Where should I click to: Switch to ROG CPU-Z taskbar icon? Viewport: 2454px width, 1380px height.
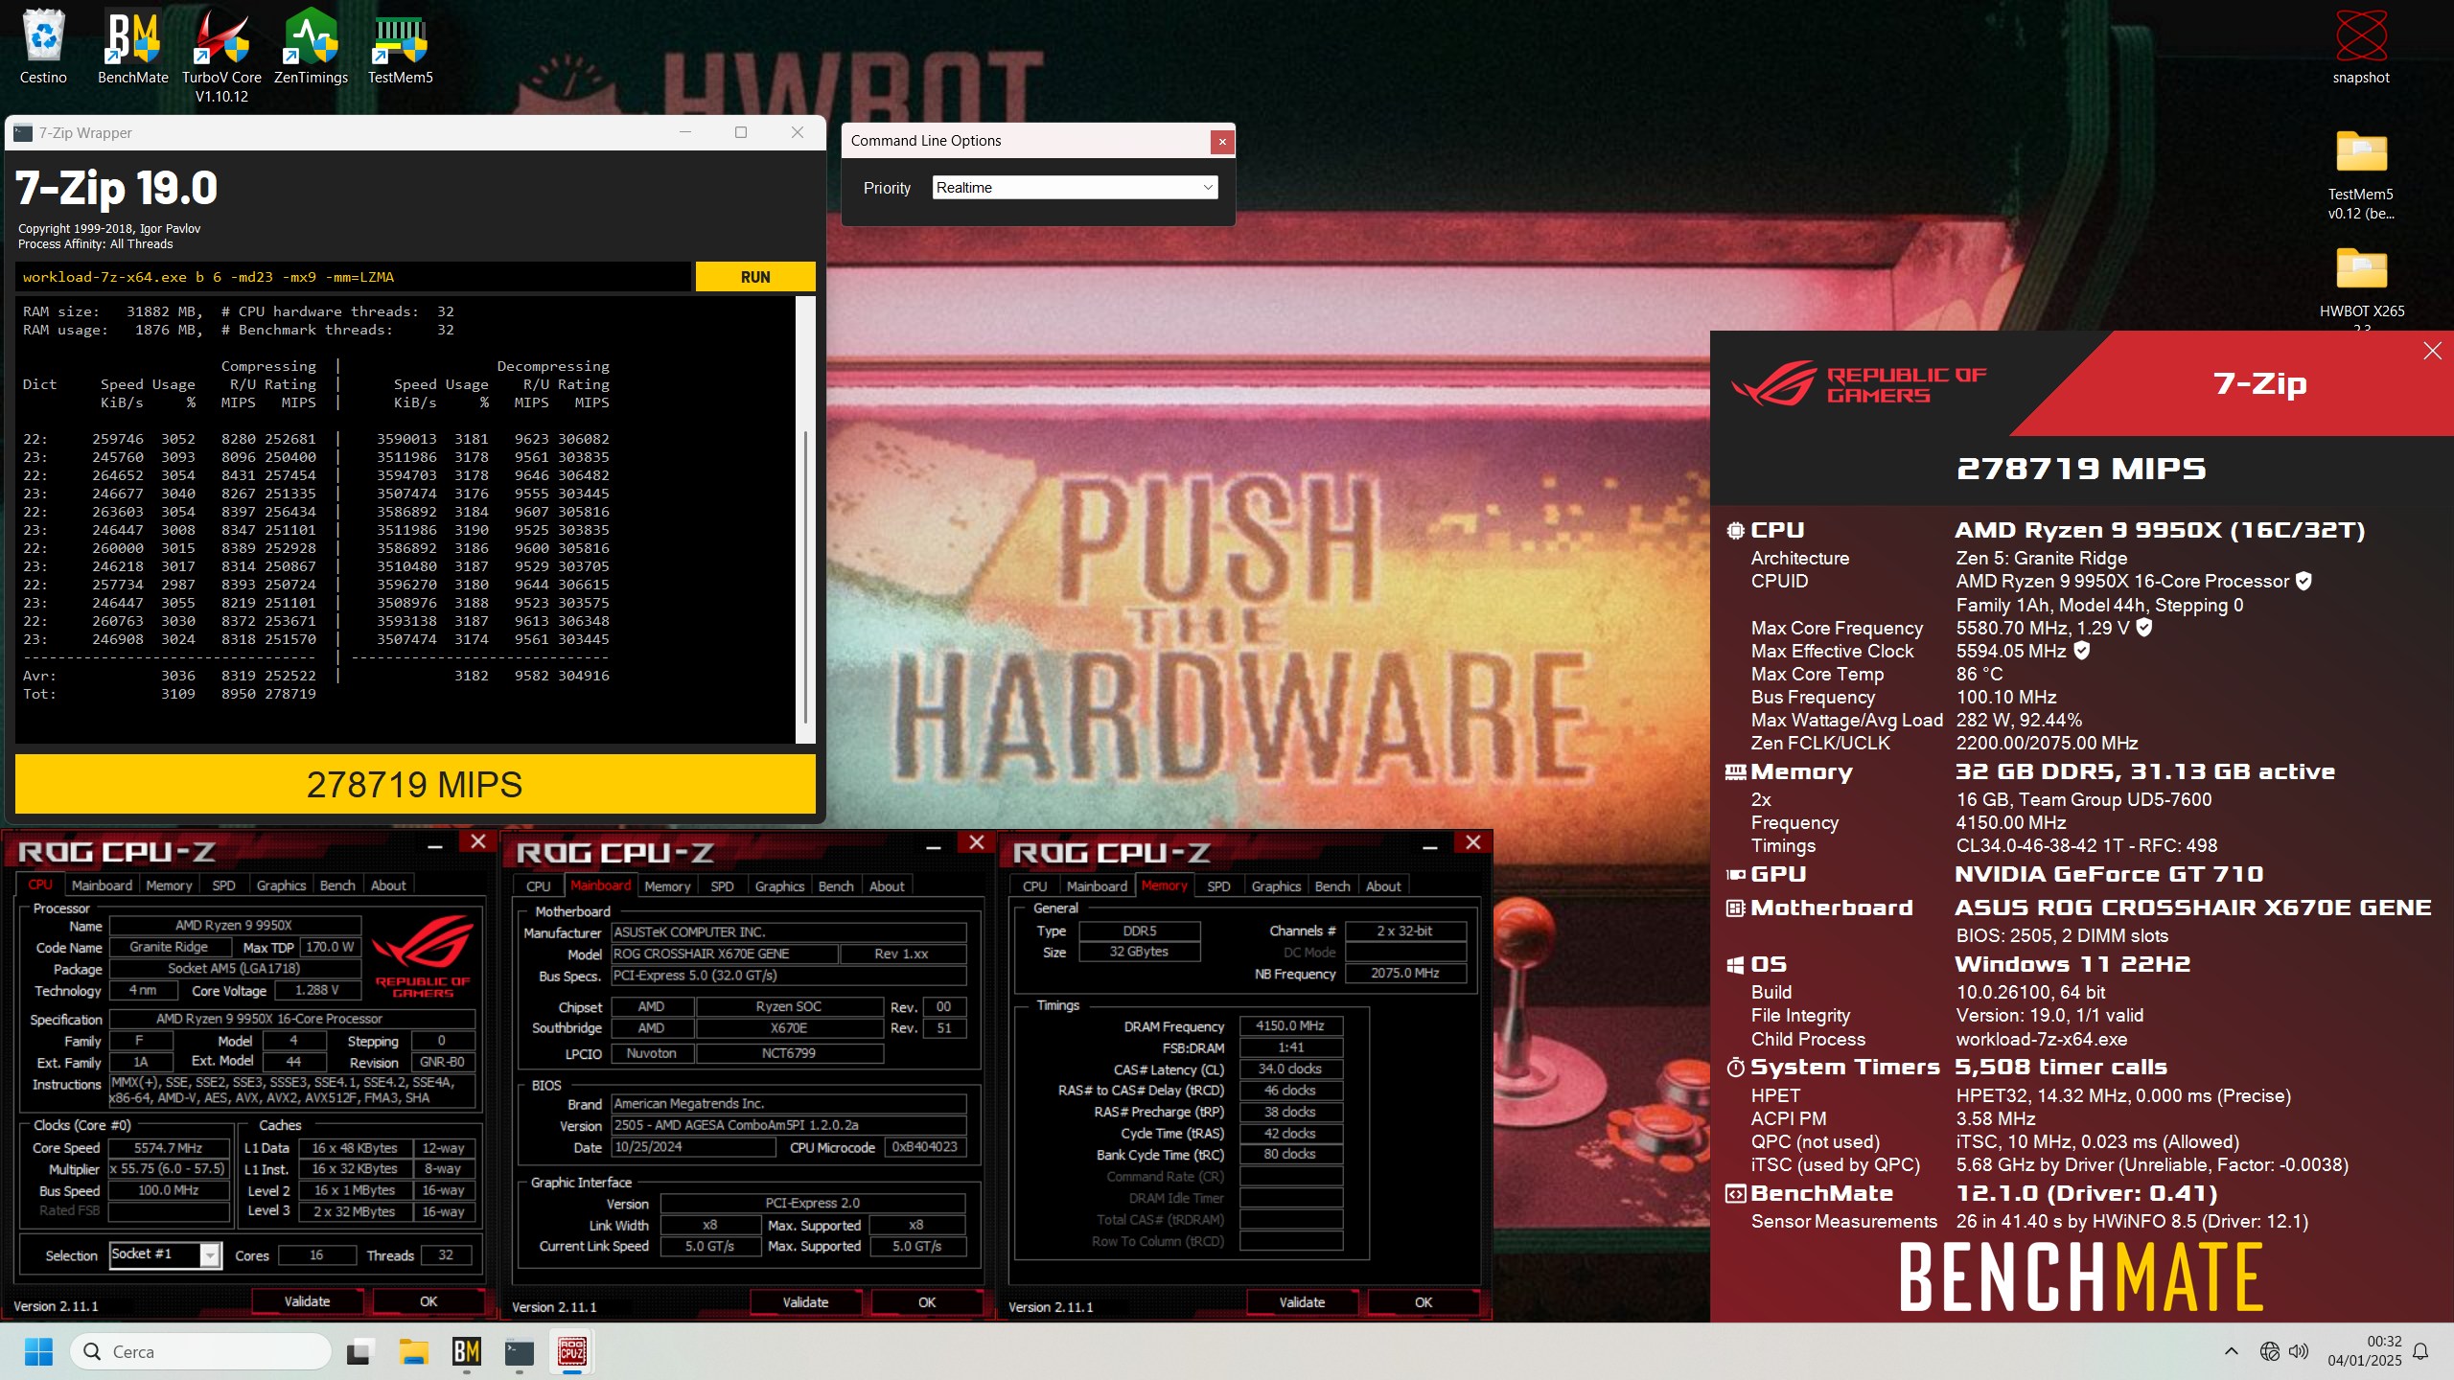point(572,1351)
